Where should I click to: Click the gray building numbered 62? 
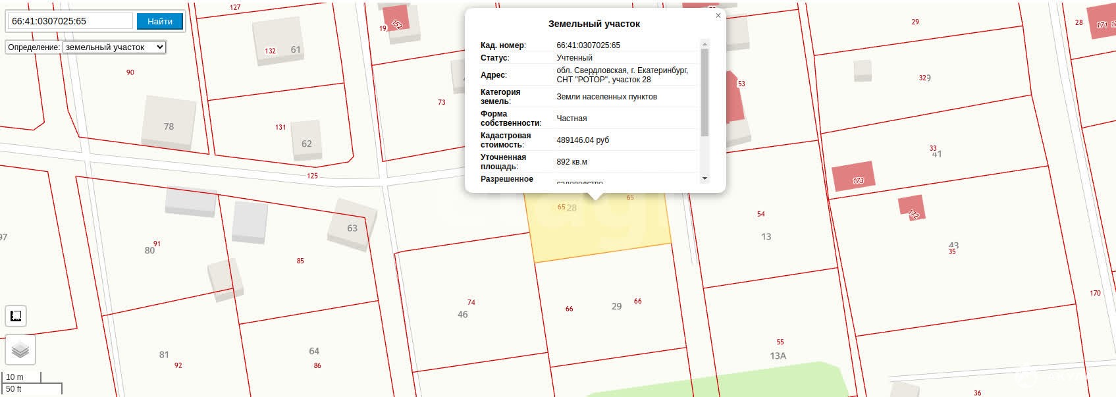point(306,140)
